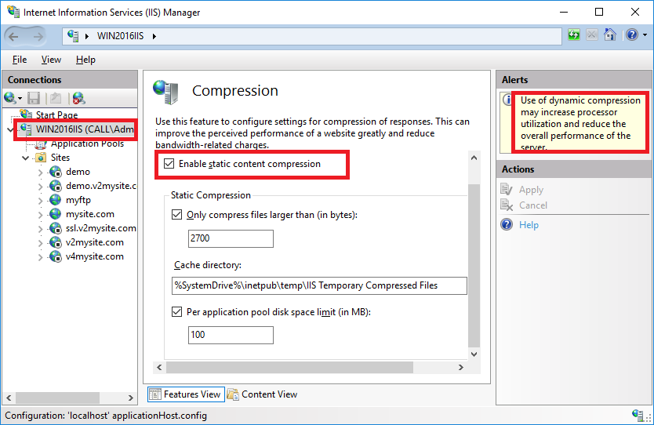Open the Help link in Actions
Viewport: 654px width, 425px height.
529,225
